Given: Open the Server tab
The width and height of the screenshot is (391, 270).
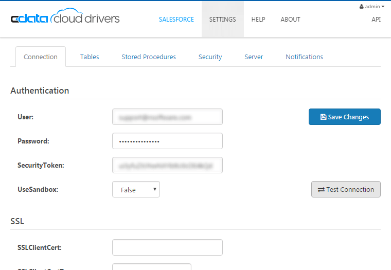Looking at the screenshot, I should click(254, 57).
